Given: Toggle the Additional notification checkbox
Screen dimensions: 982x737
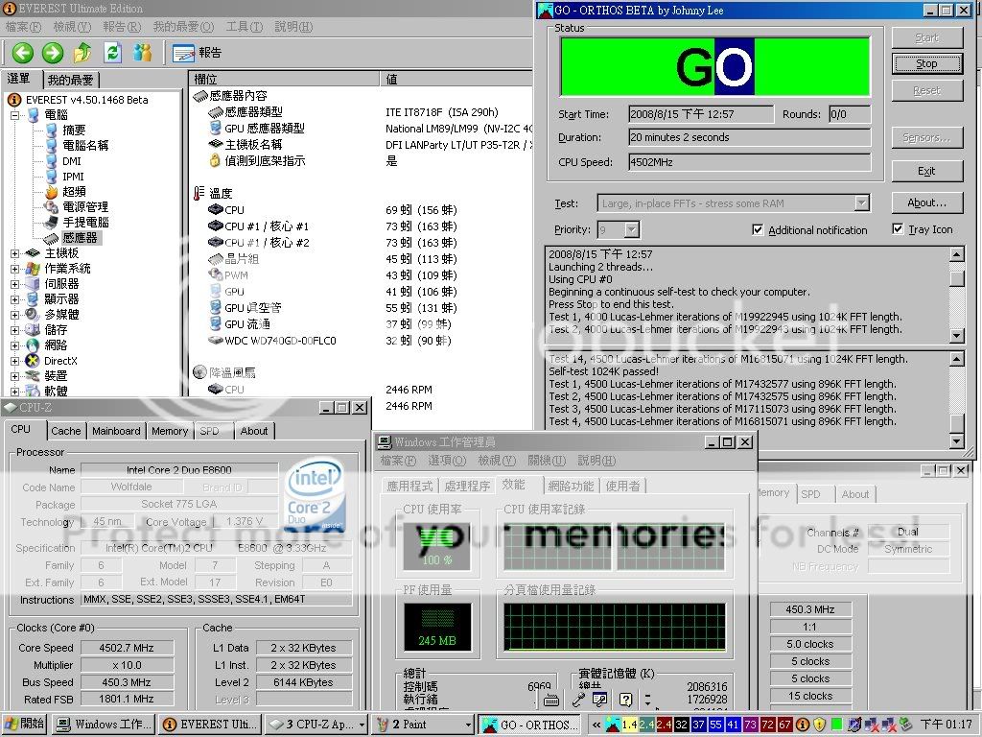Looking at the screenshot, I should (758, 230).
